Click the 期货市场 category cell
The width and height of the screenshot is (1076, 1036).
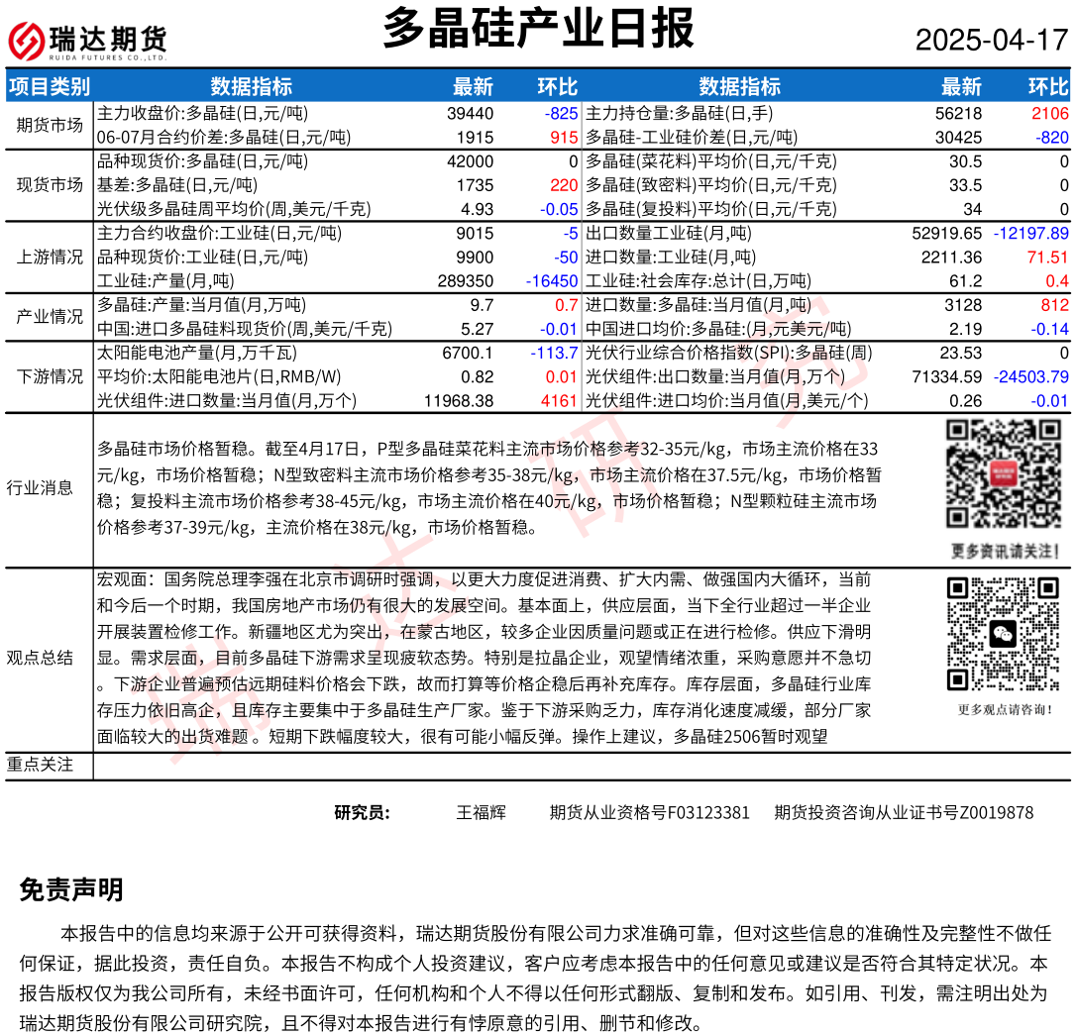50,125
